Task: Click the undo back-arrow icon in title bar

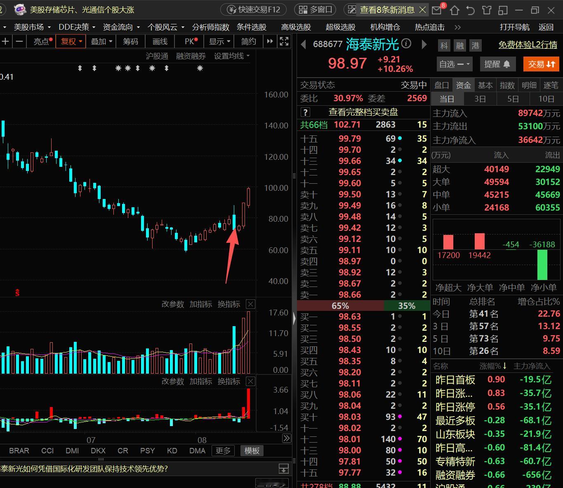Action: [x=471, y=10]
